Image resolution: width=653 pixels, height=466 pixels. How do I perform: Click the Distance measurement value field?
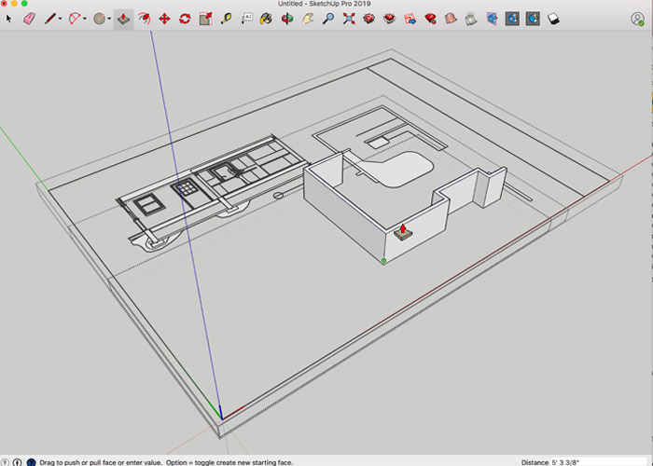point(601,462)
